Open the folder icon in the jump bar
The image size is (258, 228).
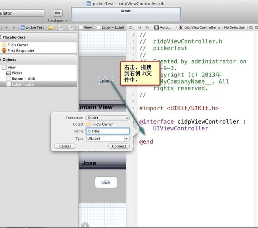click(x=51, y=27)
